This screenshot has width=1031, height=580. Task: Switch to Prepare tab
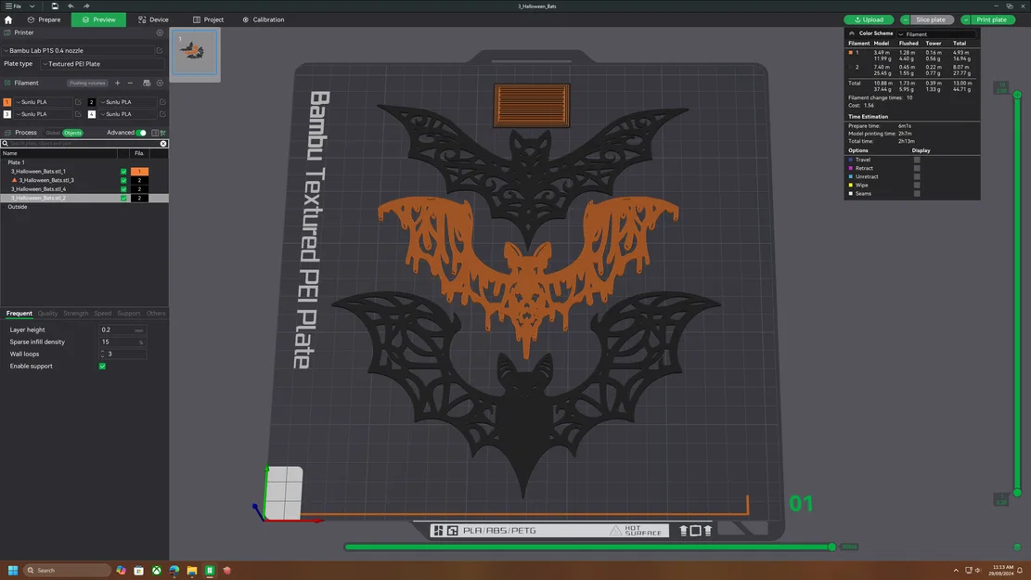tap(44, 19)
